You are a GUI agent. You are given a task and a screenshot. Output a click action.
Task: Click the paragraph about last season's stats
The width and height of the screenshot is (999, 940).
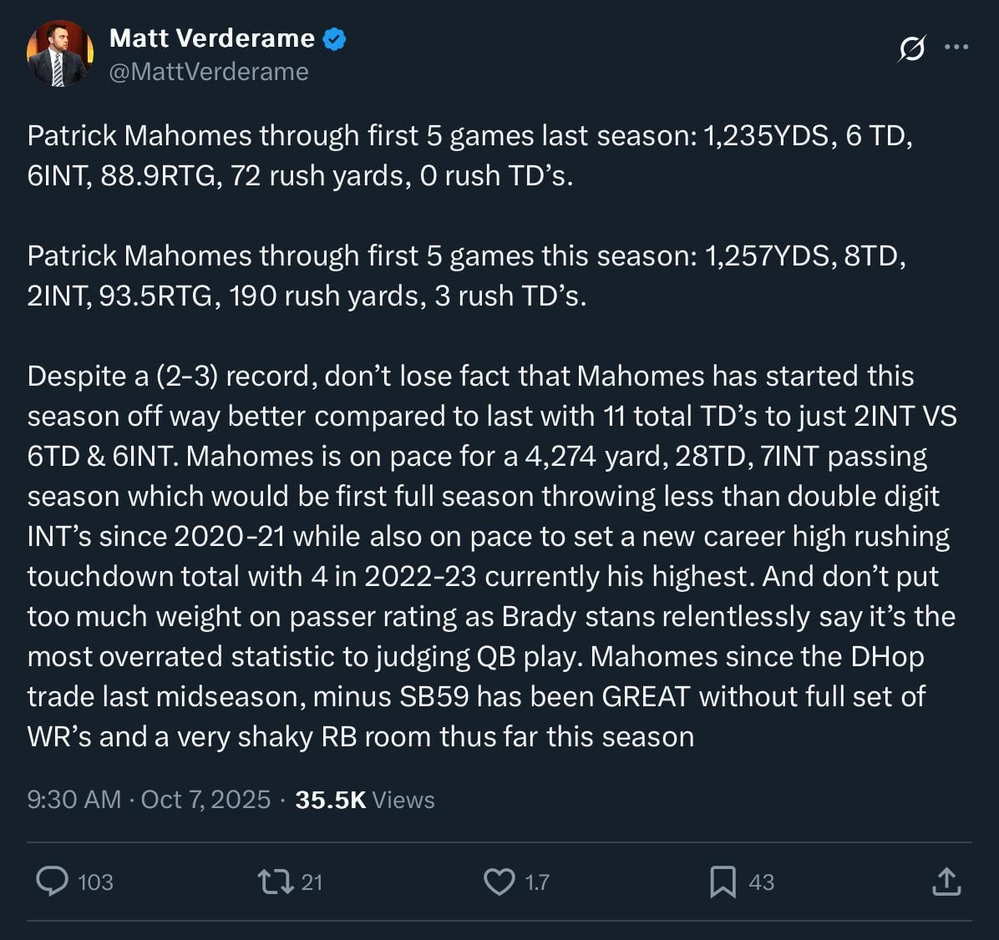[469, 155]
